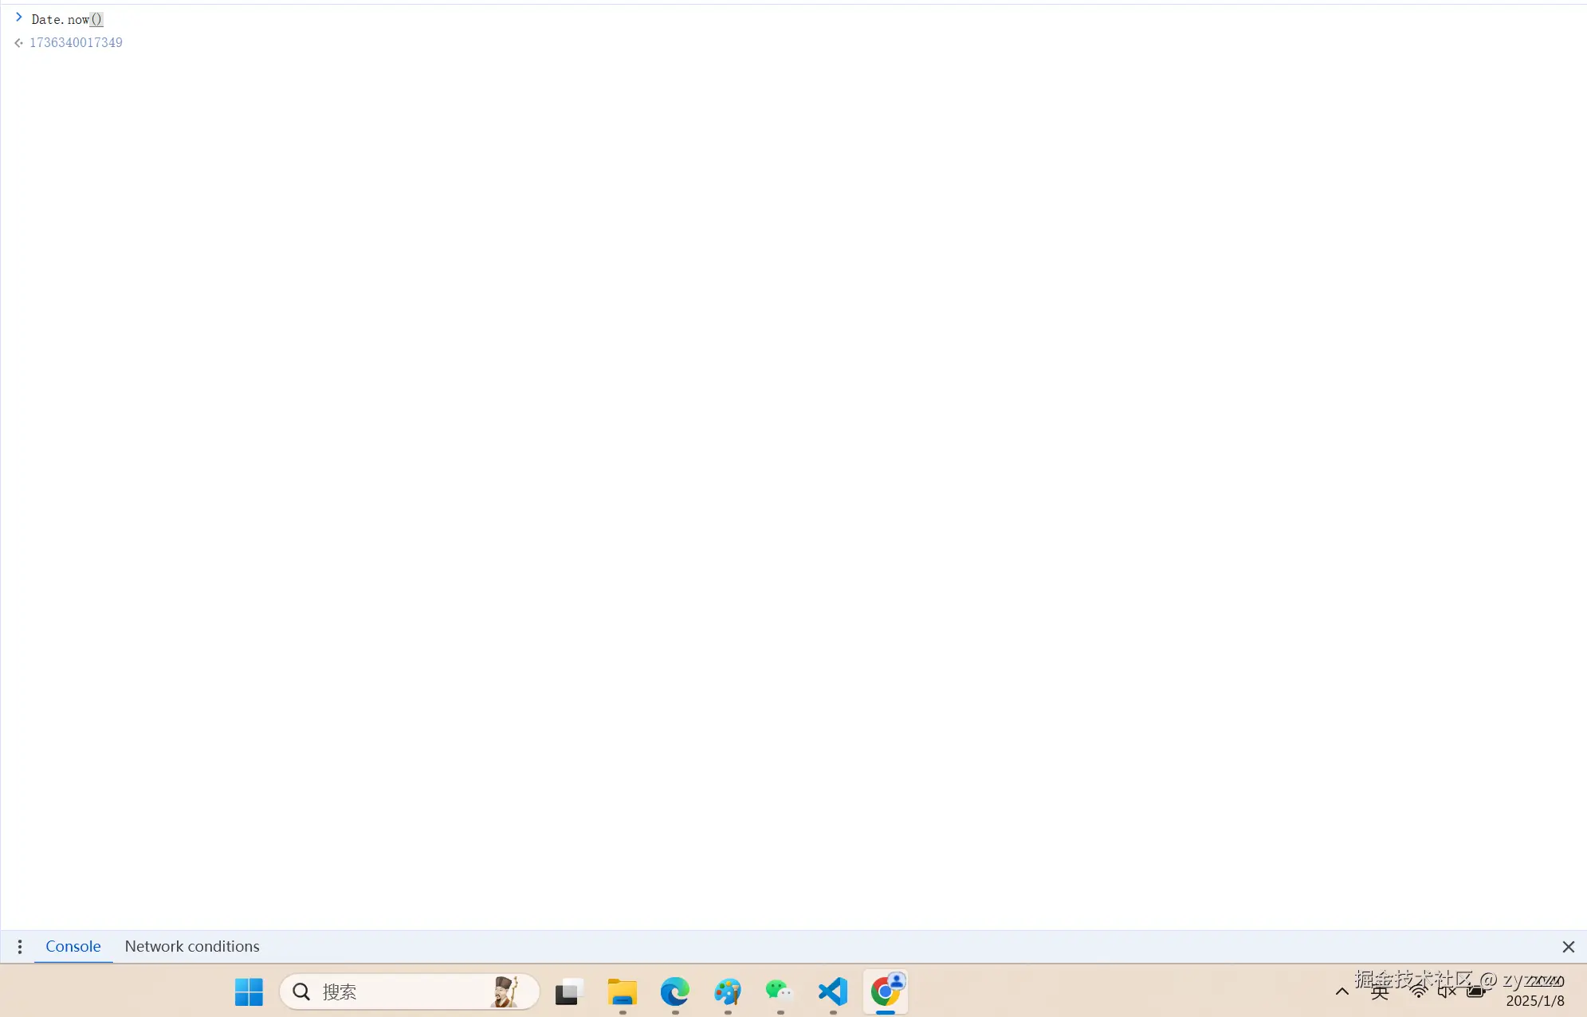Switch to the Console tab
Screen dimensions: 1587x1017
tap(73, 947)
